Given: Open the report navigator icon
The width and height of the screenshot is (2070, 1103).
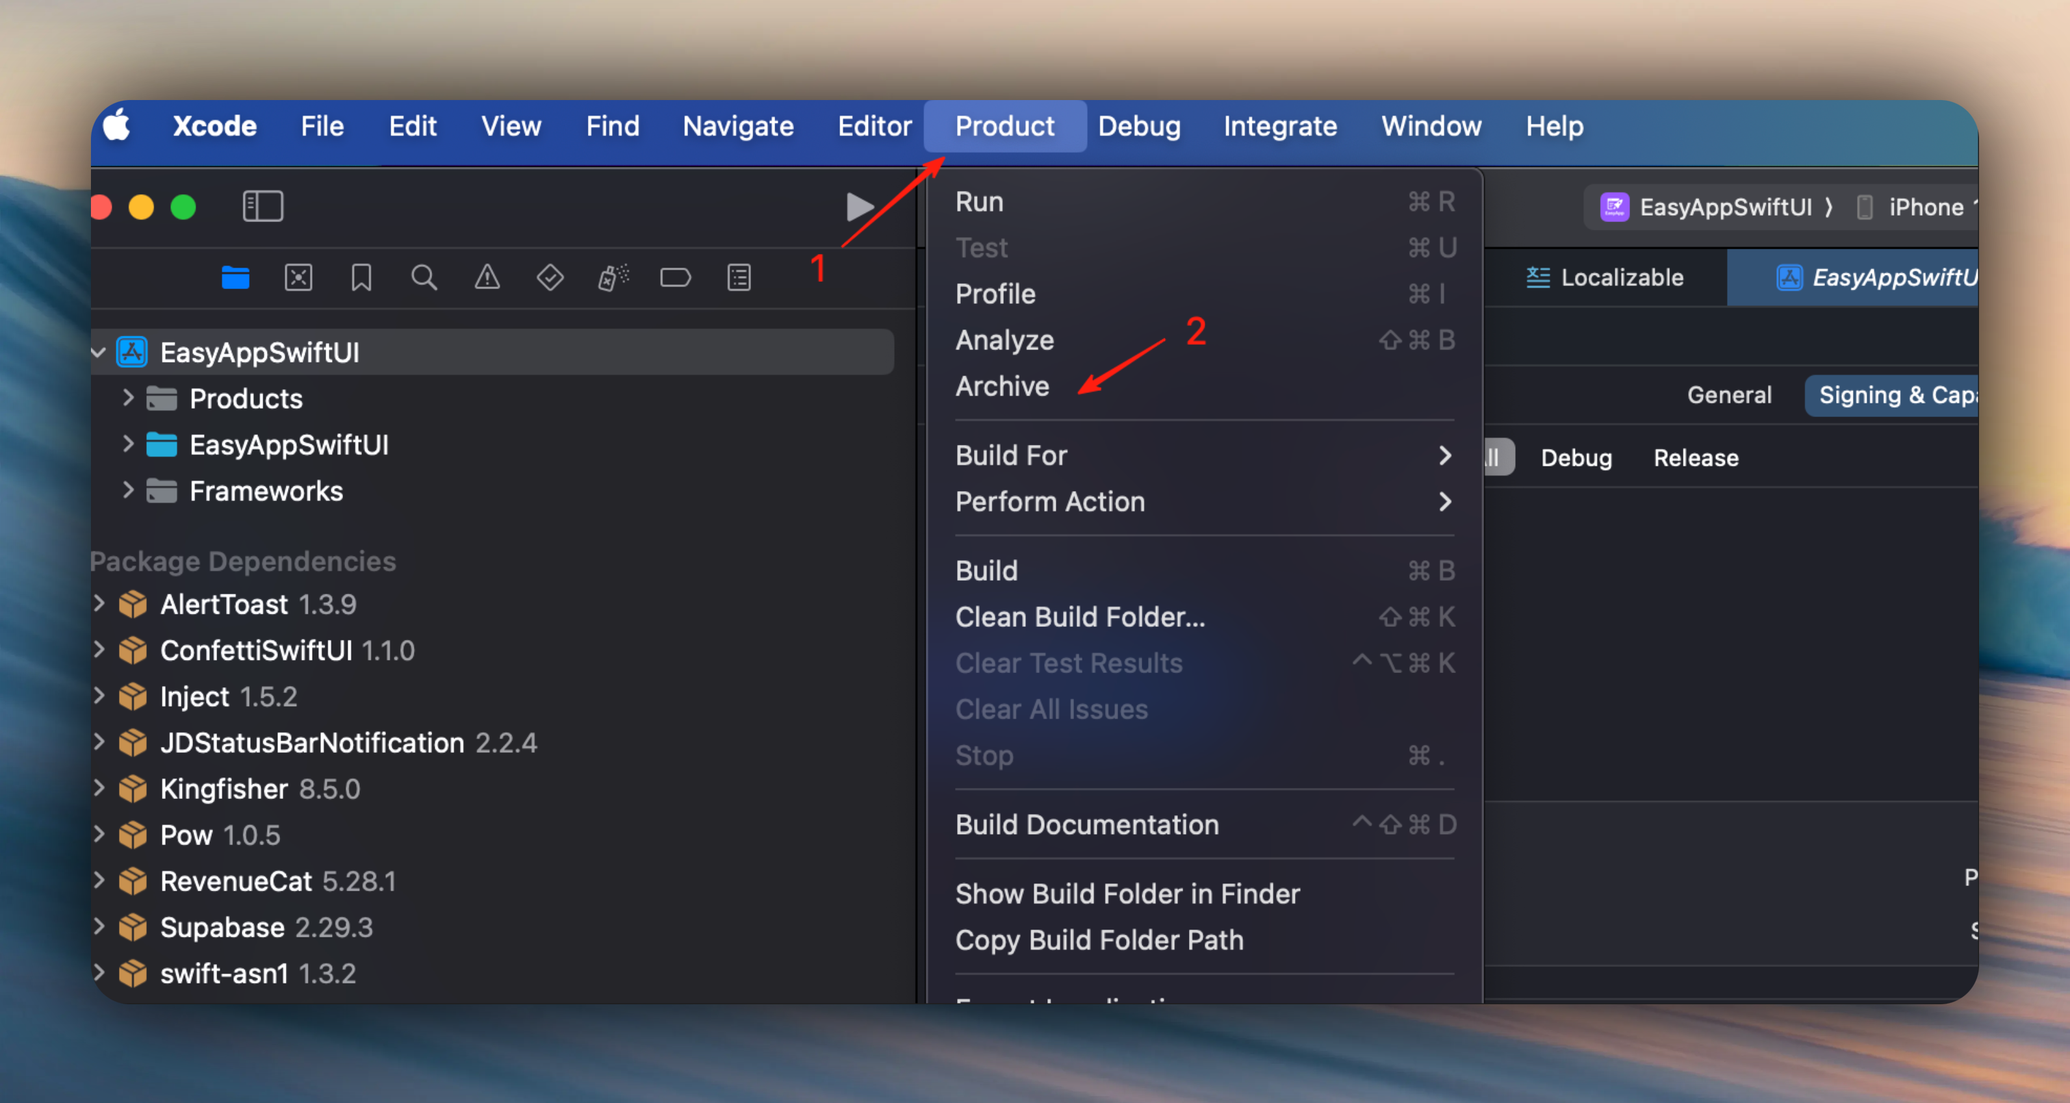Looking at the screenshot, I should pyautogui.click(x=739, y=278).
